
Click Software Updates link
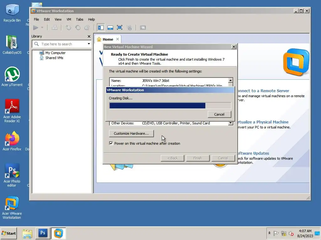pyautogui.click(x=253, y=153)
